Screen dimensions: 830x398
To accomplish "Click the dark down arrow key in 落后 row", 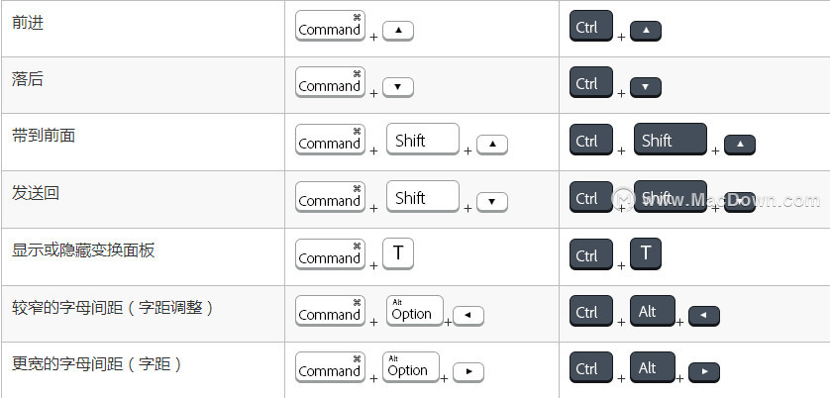I will point(645,87).
